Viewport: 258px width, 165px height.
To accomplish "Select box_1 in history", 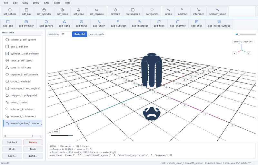I will point(23,47).
